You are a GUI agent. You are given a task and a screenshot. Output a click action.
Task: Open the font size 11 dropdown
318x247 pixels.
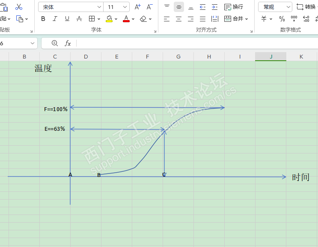pyautogui.click(x=125, y=7)
